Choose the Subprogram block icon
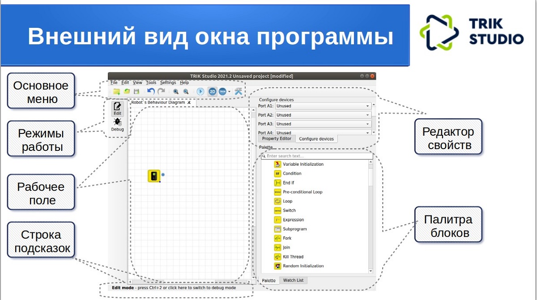 (277, 229)
